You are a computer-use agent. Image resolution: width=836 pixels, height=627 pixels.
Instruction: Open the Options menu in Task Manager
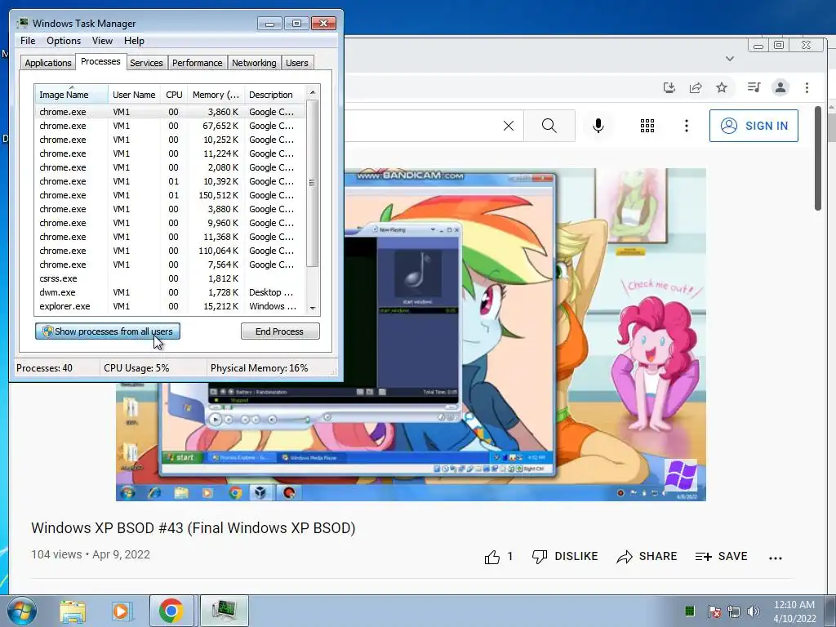click(x=64, y=41)
